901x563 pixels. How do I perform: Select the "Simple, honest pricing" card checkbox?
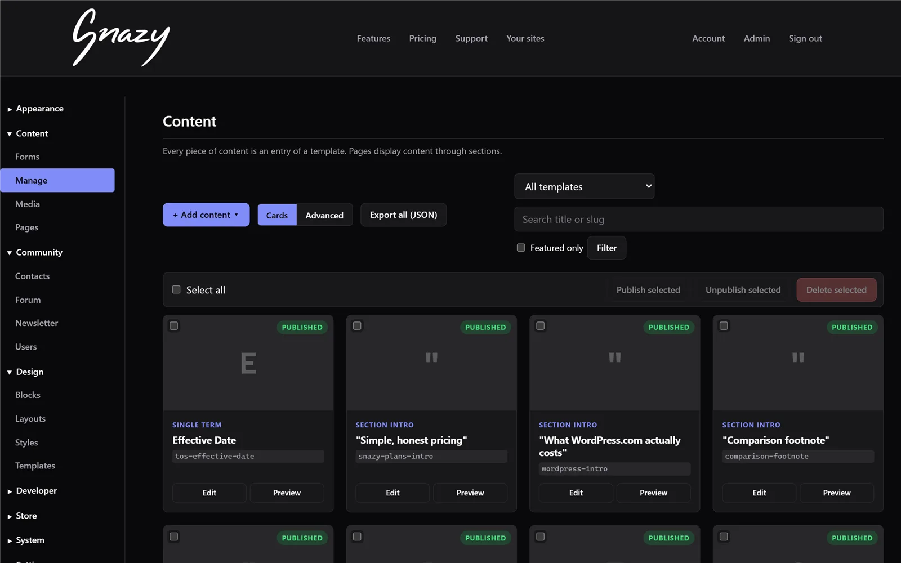click(x=357, y=326)
